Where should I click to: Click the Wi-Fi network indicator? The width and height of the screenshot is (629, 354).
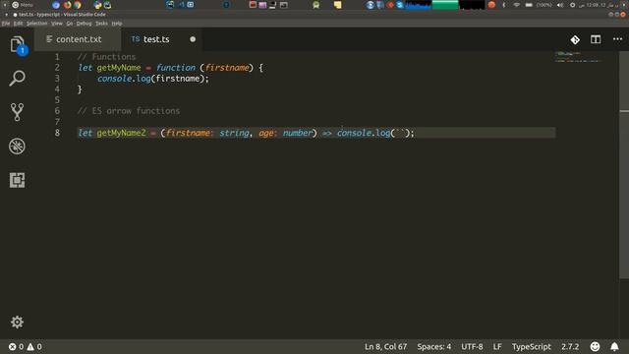tap(516, 5)
